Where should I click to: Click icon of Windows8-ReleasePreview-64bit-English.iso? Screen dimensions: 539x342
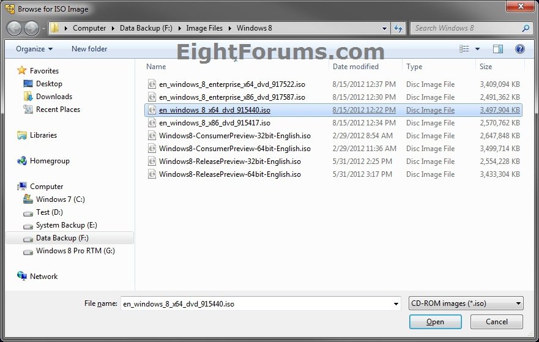point(152,174)
